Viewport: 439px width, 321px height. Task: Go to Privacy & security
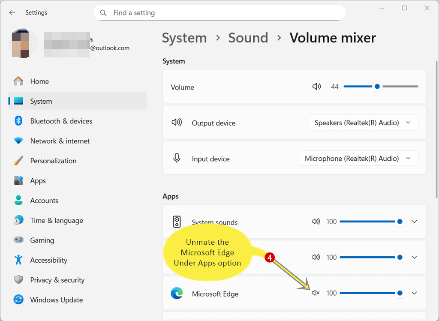pos(78,280)
